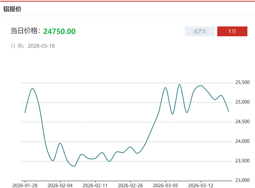Click the green price value 24750.00
Image resolution: width=255 pixels, height=188 pixels.
point(59,31)
